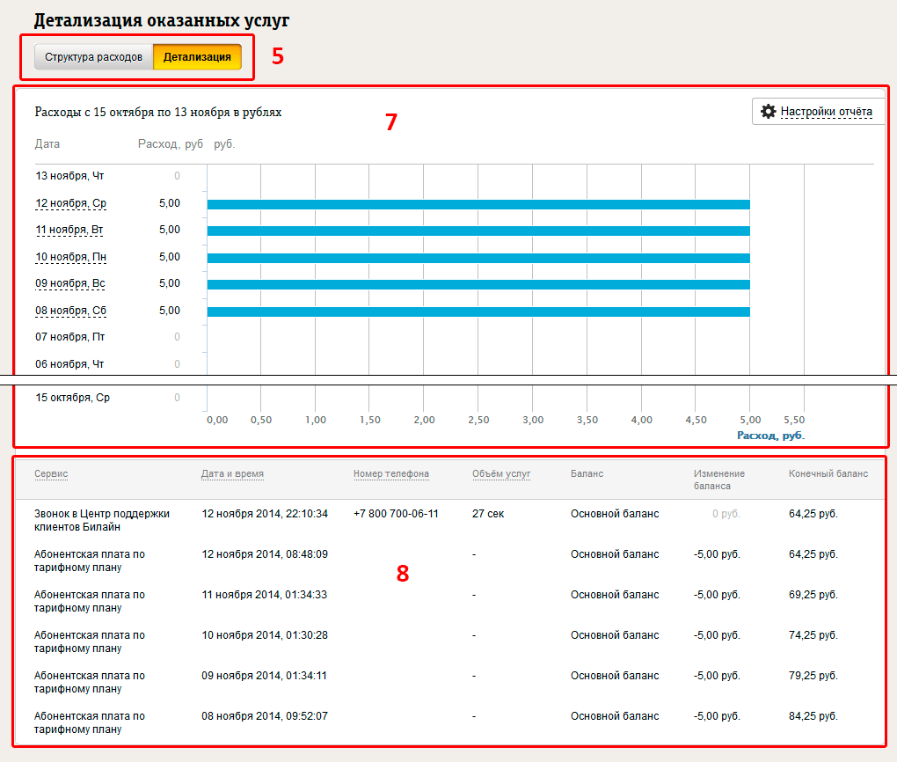Sort the table by the Сервис column header
Viewport: 897px width, 762px height.
pos(51,474)
